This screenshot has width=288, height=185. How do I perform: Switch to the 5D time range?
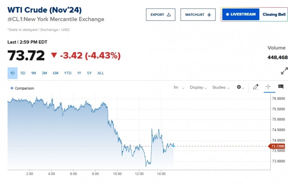click(23, 73)
